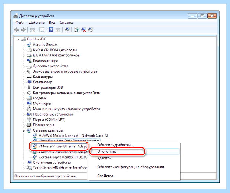The height and width of the screenshot is (193, 230).
Task: Click the HUAWEI Mobile Connect adapter icon
Action: [x=35, y=136]
